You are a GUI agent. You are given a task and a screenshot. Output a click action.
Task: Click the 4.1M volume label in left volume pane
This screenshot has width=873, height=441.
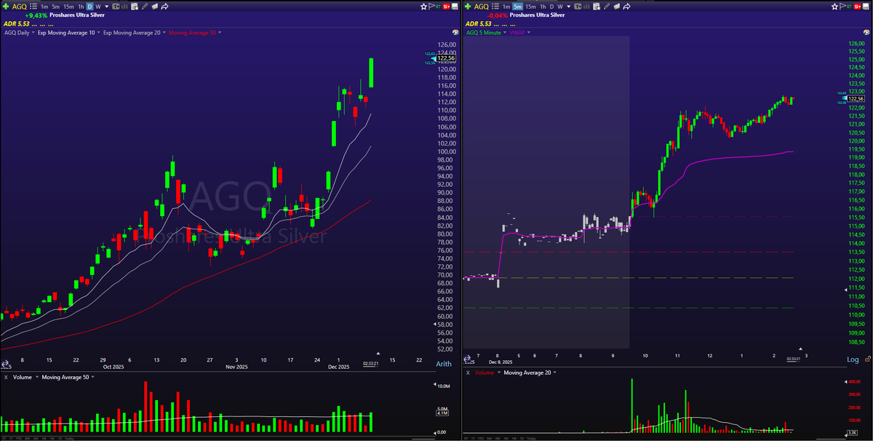[x=442, y=413]
